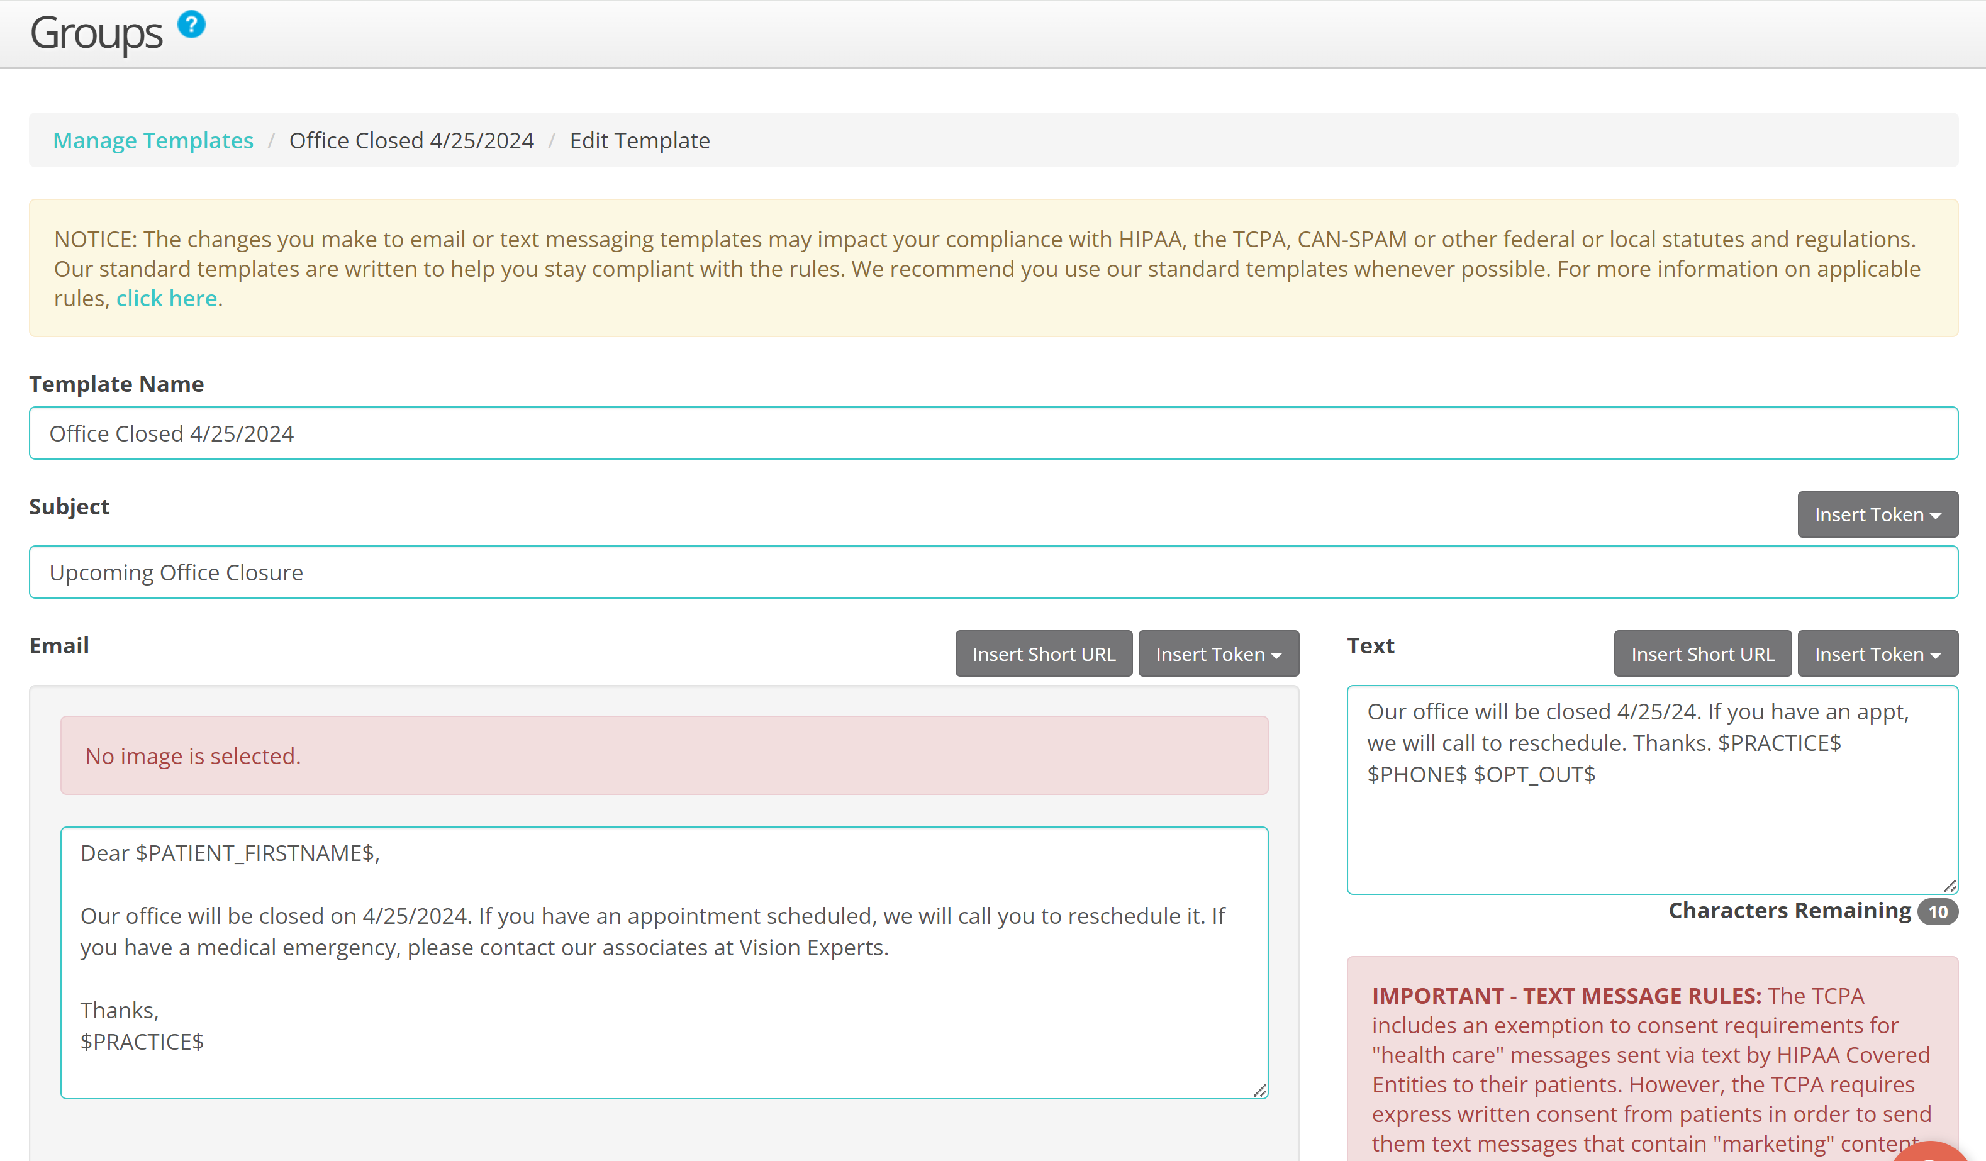Focus the Subject input field
This screenshot has width=1986, height=1161.
point(993,572)
